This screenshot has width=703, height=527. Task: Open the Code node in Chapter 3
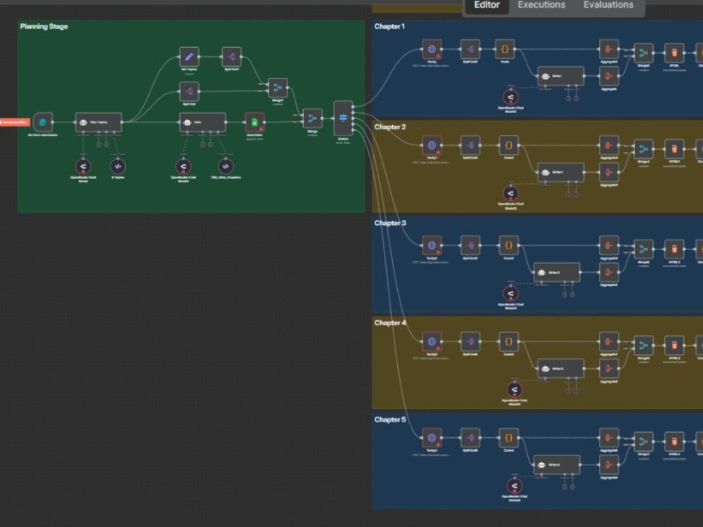508,245
